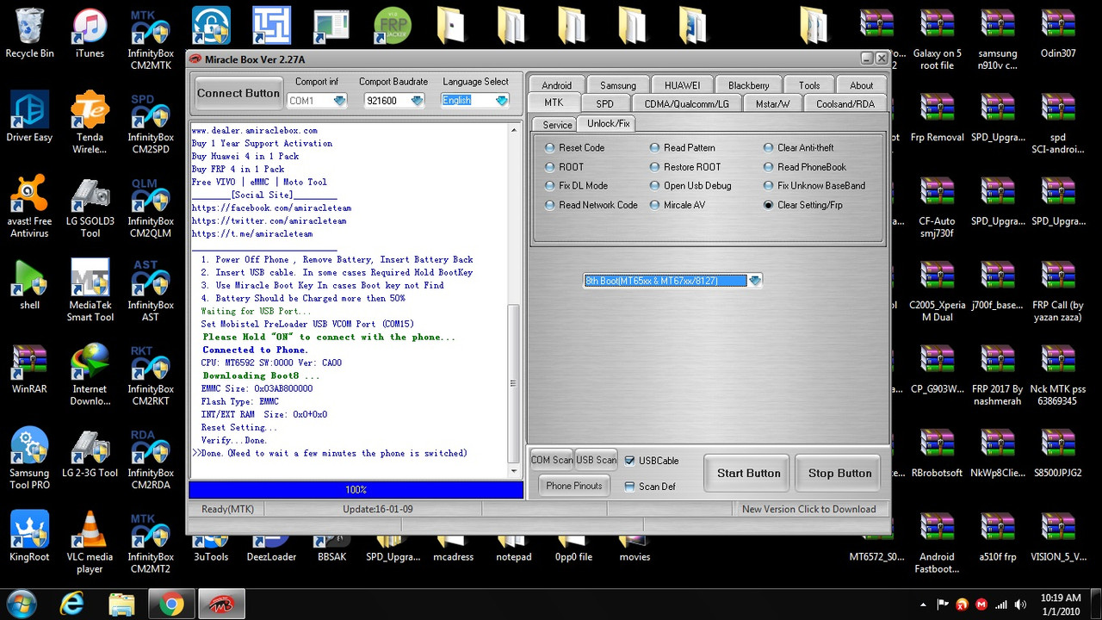Open Google Chrome from the taskbar
Screen dimensions: 1102x620
tap(171, 604)
